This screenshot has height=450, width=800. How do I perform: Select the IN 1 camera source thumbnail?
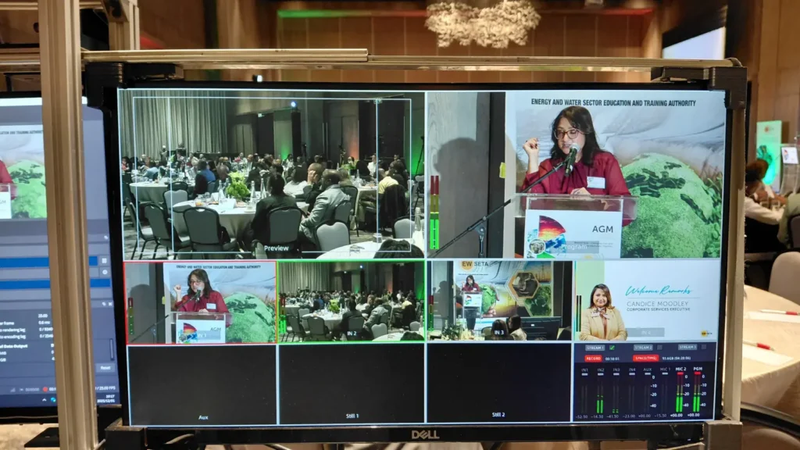point(201,302)
